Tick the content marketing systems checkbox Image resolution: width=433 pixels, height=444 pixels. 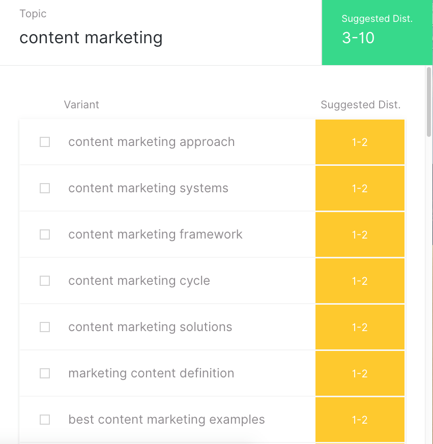(x=45, y=188)
